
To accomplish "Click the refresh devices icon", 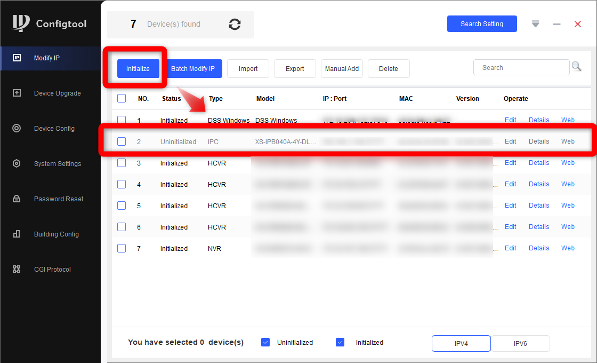I will [235, 25].
